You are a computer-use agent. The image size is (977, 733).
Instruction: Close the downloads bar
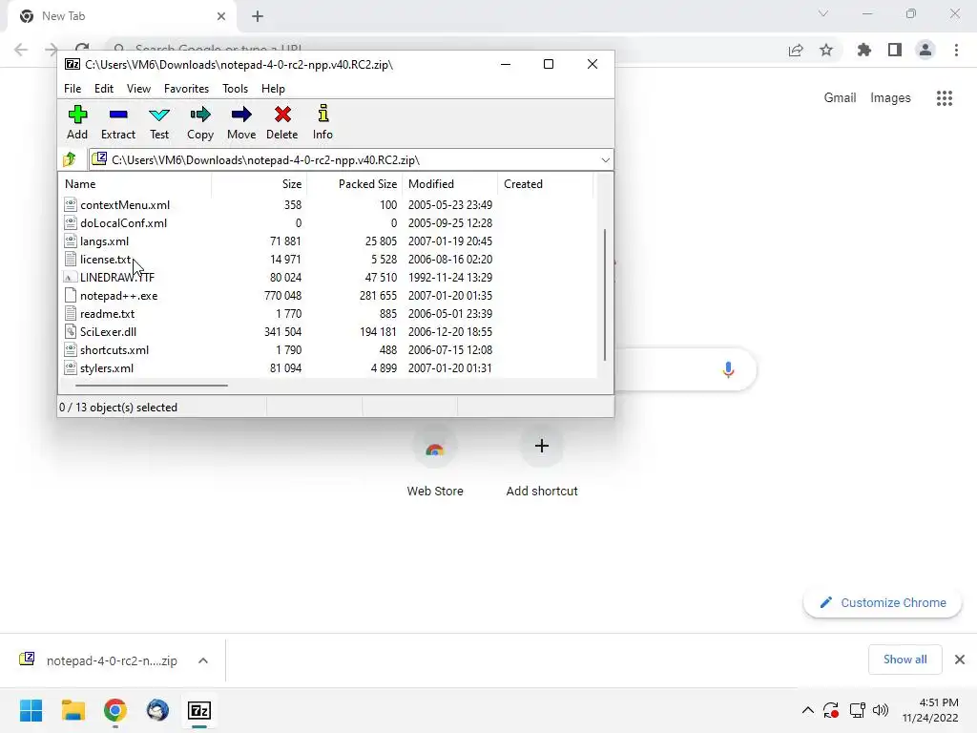(960, 660)
